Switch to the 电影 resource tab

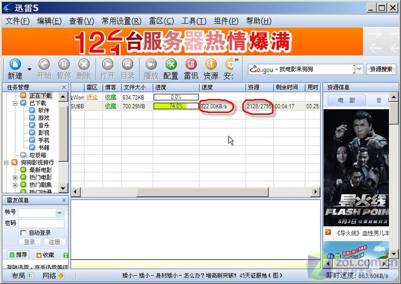346,100
